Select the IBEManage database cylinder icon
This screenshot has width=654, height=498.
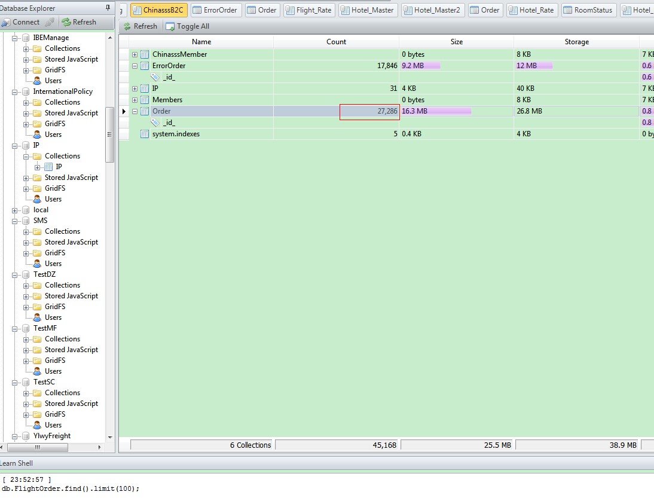(26, 38)
